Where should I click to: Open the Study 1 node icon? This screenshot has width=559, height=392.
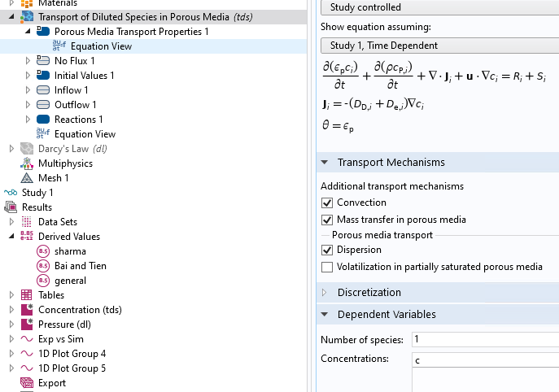pyautogui.click(x=11, y=193)
